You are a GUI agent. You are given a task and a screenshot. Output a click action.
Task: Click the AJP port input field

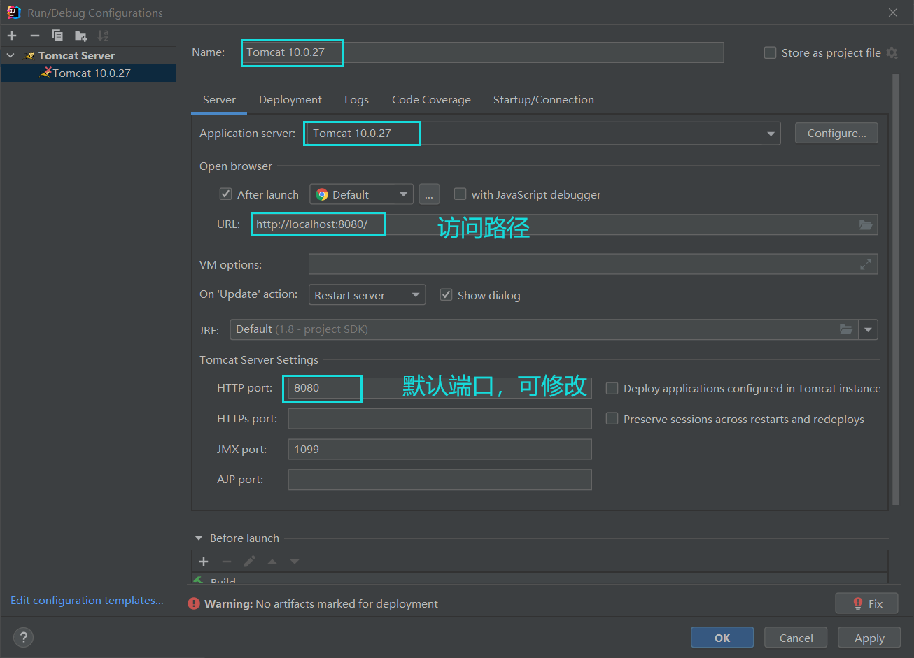[x=440, y=480]
